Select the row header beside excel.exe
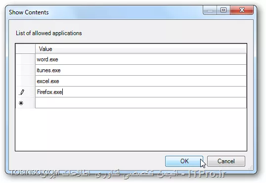Image resolution: width=266 pixels, height=183 pixels. point(25,81)
